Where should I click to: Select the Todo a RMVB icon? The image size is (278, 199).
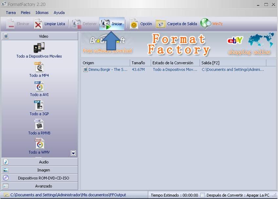click(39, 124)
